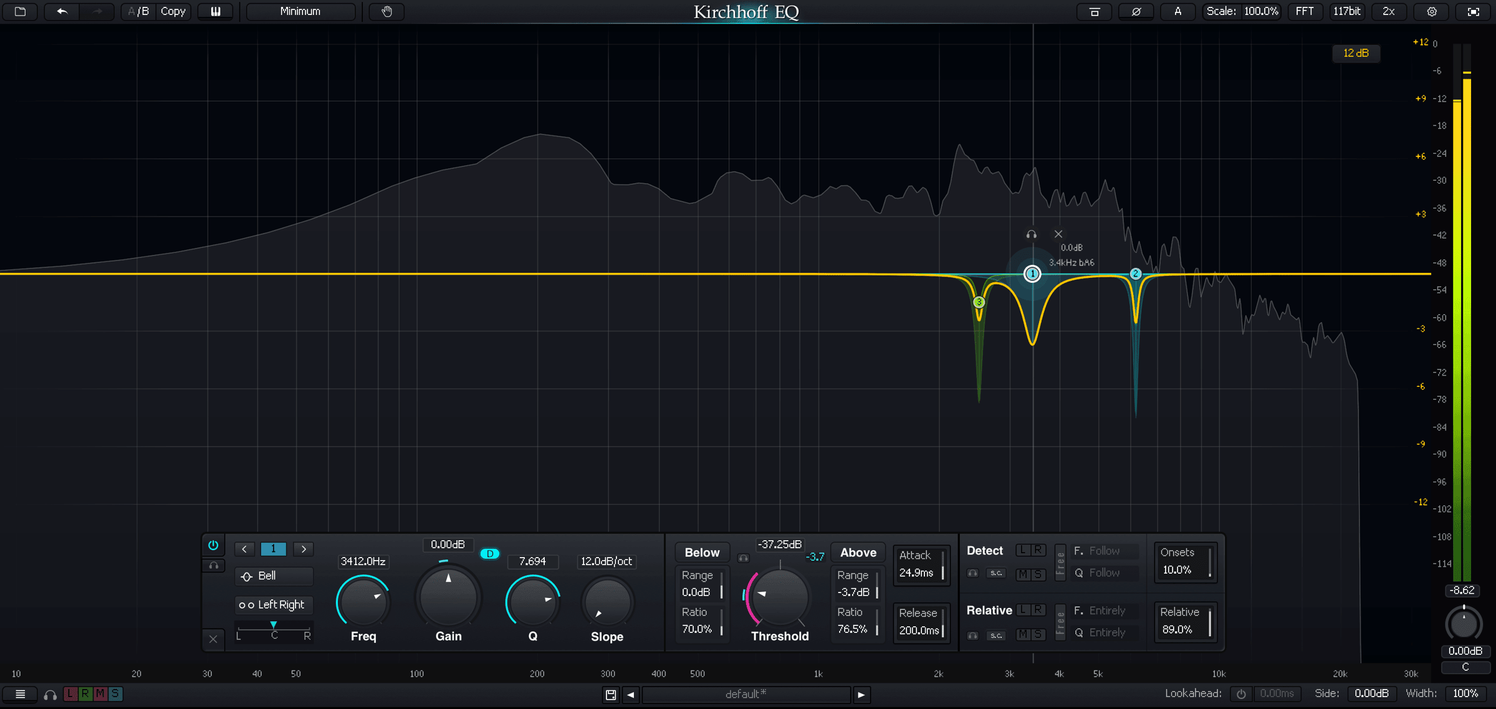Image resolution: width=1496 pixels, height=709 pixels.
Task: Adjust the Onsets 10.0% control
Action: (1185, 561)
